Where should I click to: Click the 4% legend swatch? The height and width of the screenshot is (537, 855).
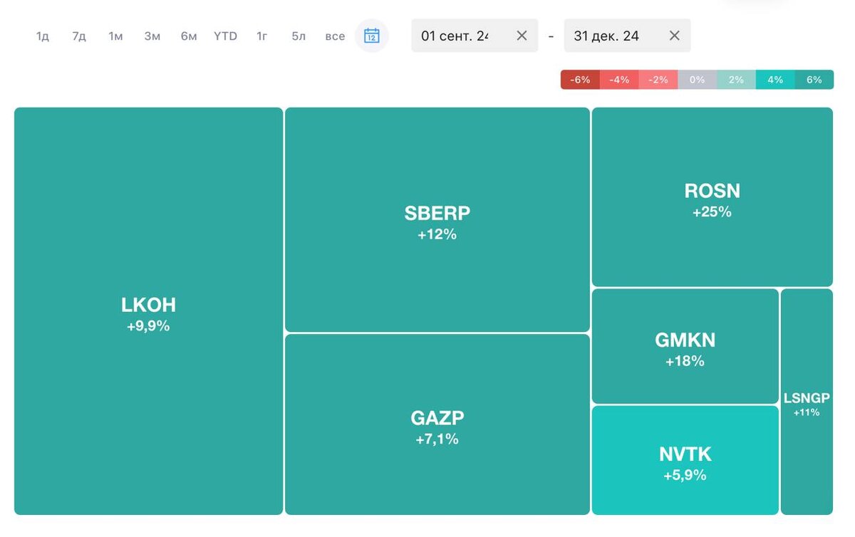pyautogui.click(x=775, y=80)
